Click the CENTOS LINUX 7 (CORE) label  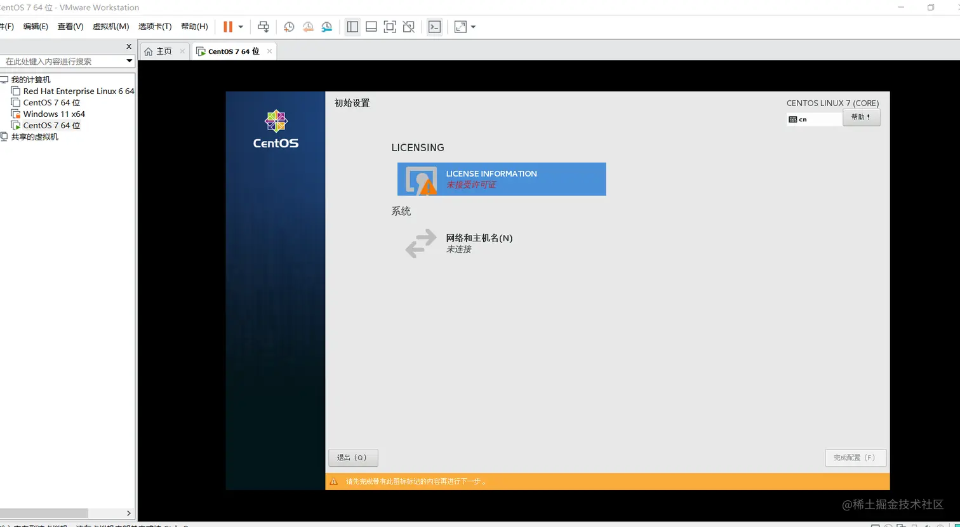tap(833, 103)
